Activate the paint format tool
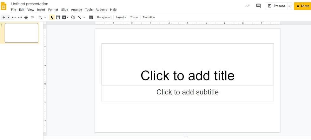Screen dimensions: 311x140 [x=32, y=17]
